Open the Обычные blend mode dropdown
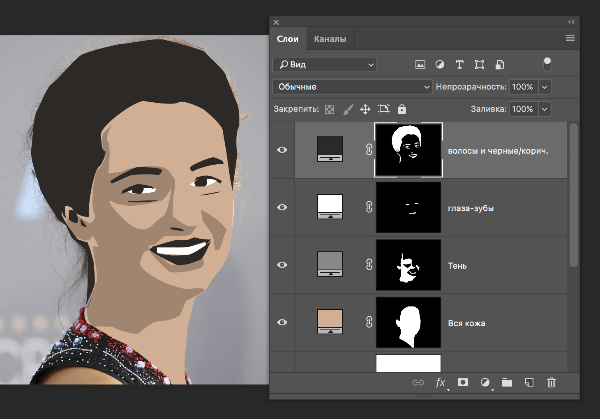The width and height of the screenshot is (600, 419). pos(352,87)
